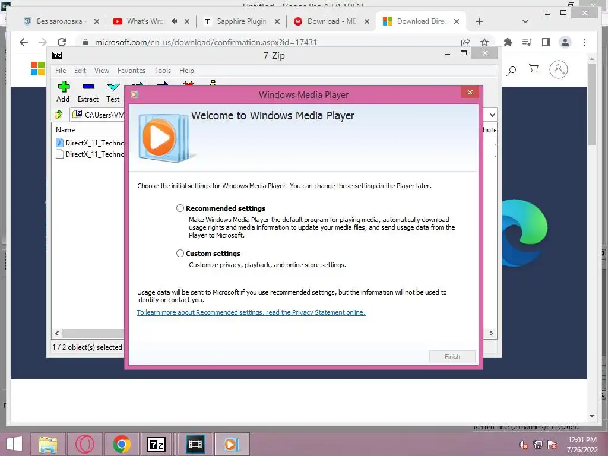Open the Chrome profile avatar
608x456 pixels.
click(565, 42)
